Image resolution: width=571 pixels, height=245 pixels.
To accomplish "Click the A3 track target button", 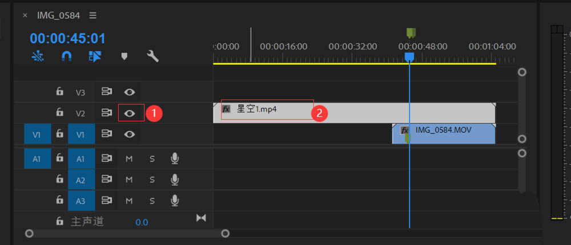I will coord(81,201).
